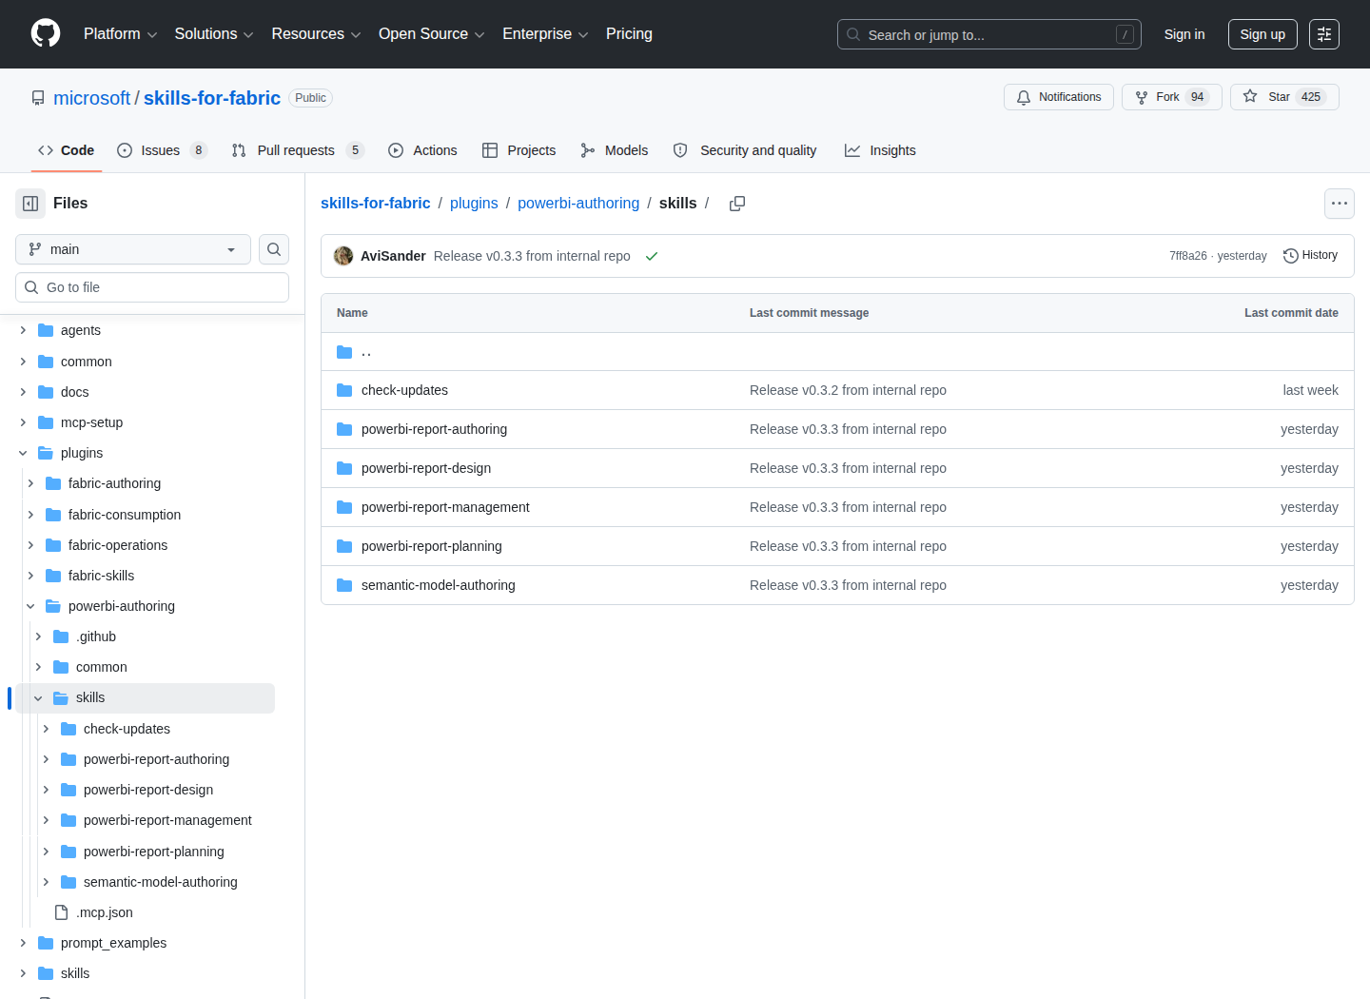
Task: Open the Enterprise dropdown menu
Action: tap(545, 34)
